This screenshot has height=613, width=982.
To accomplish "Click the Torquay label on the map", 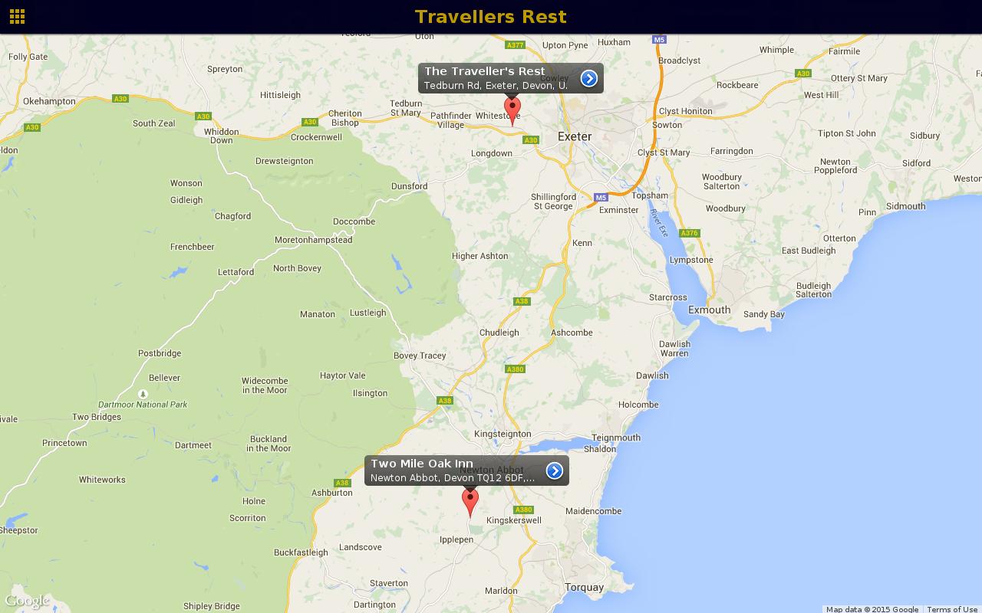I will coord(584,588).
